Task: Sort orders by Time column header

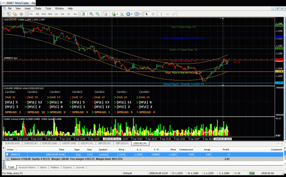Action: pos(61,150)
